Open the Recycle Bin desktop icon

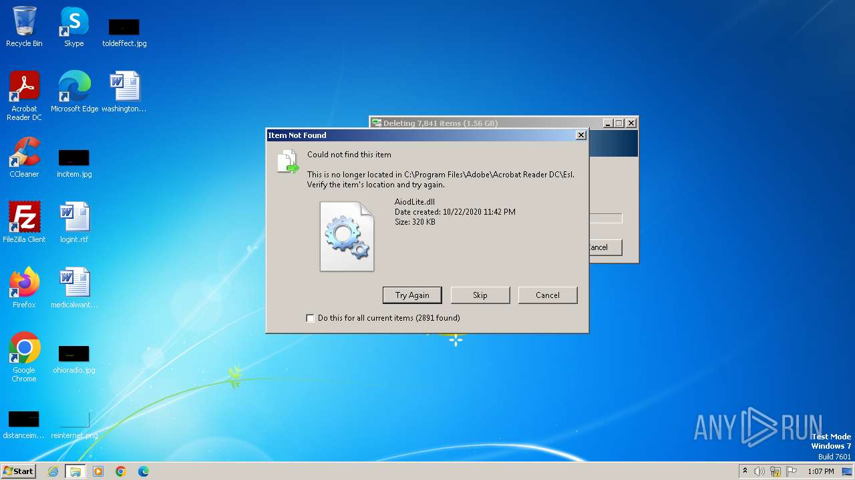click(x=24, y=27)
